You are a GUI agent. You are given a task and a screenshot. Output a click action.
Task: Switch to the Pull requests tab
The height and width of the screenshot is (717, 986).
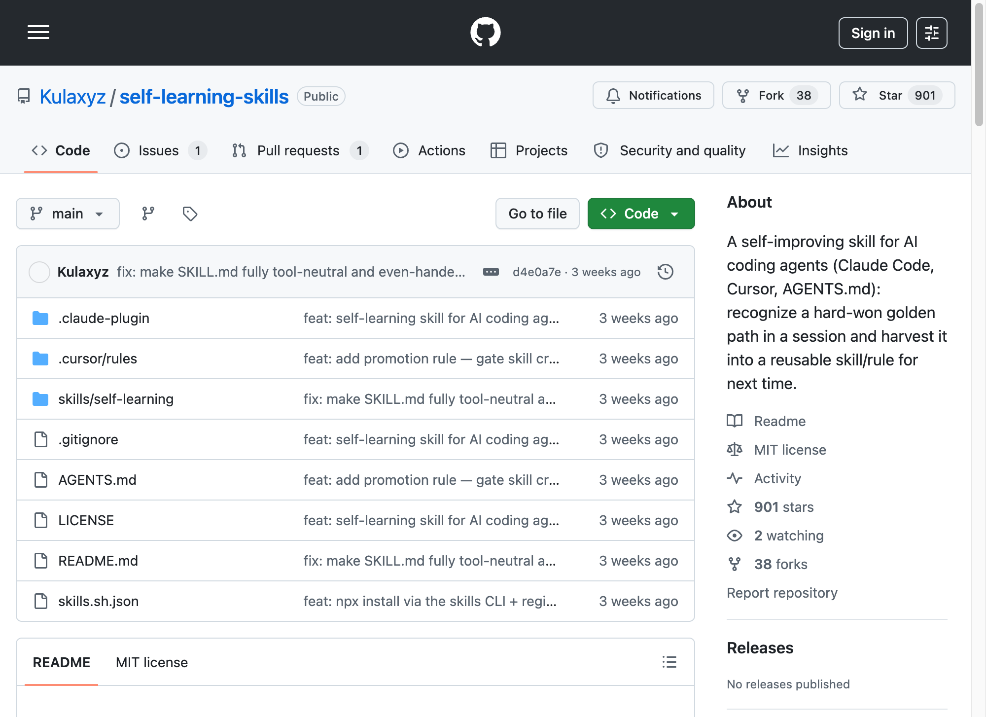(x=300, y=150)
